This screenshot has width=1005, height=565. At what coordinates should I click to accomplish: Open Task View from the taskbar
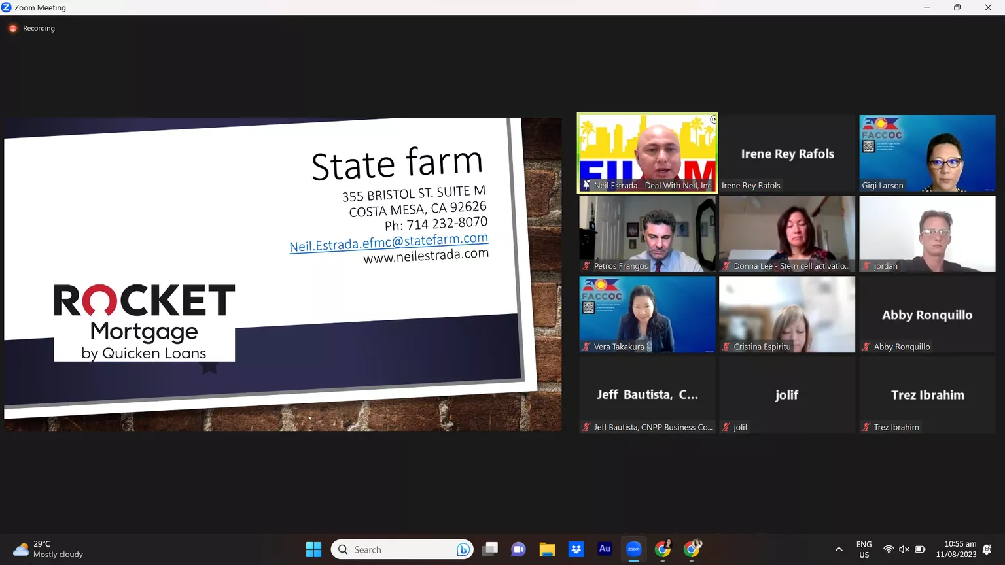490,549
